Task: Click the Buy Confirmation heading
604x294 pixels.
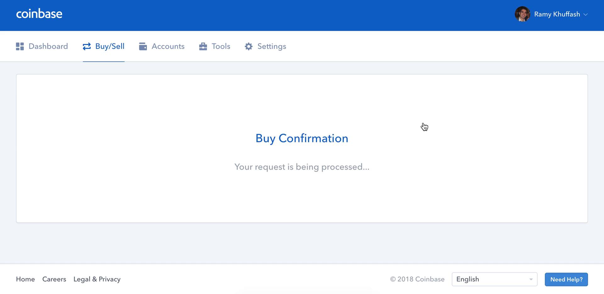Action: point(302,138)
